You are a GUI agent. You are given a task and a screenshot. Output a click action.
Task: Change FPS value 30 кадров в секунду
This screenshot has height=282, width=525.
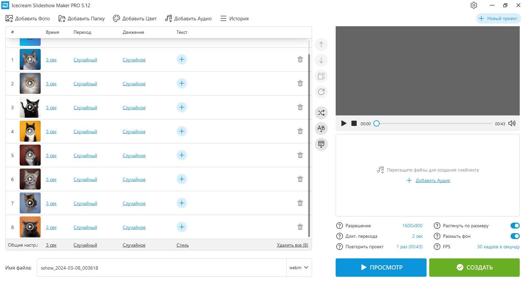point(498,247)
